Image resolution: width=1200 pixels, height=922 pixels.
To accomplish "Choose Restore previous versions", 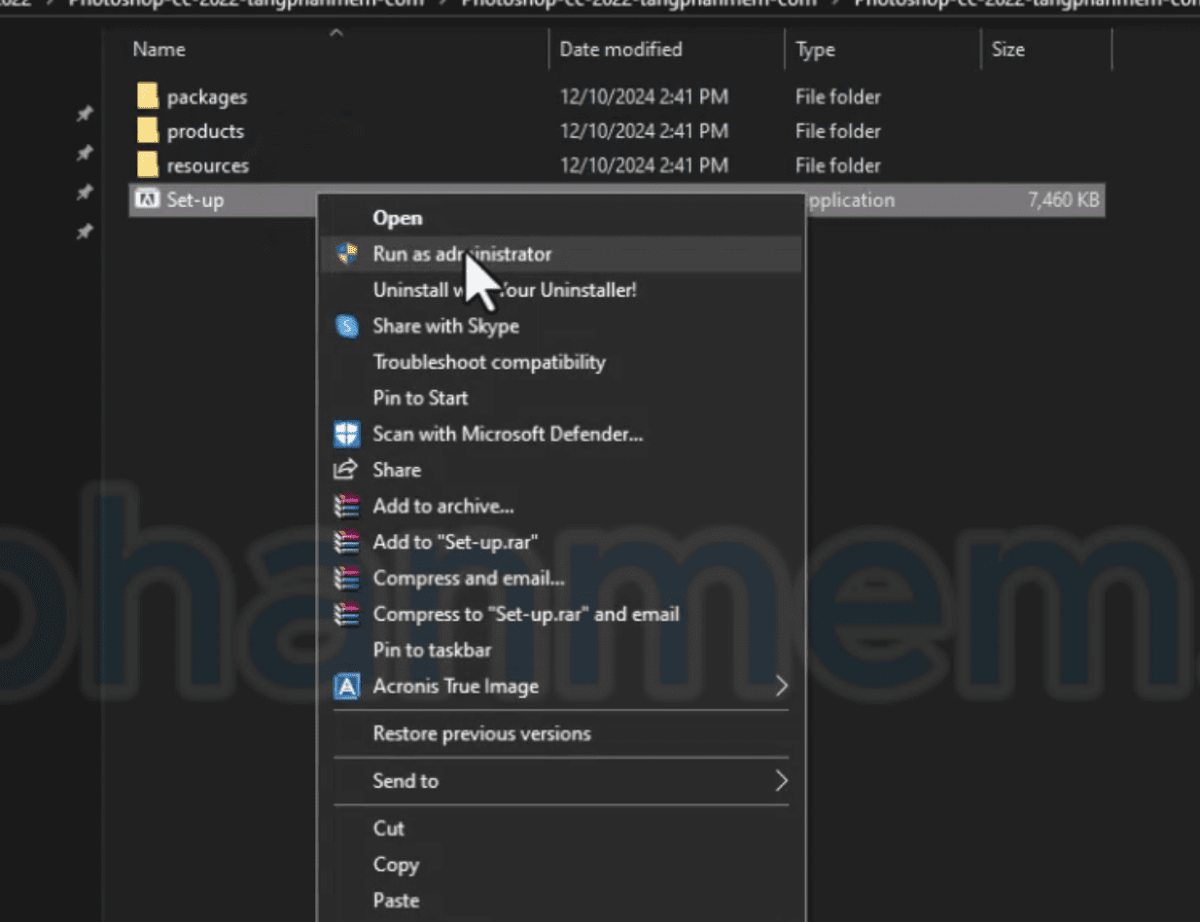I will coord(481,733).
